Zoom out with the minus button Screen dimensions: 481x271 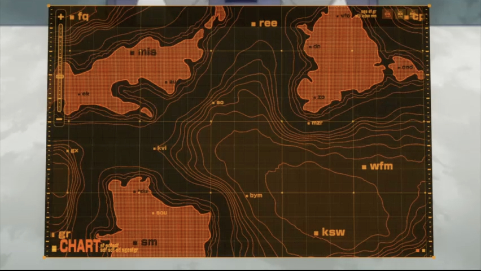59,119
